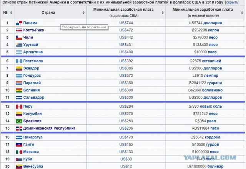246x169 pixels.
Task: Open долларов link in Panama row
Action: click(x=213, y=23)
